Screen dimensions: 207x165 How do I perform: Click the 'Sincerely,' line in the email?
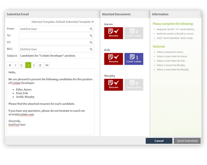15,121
